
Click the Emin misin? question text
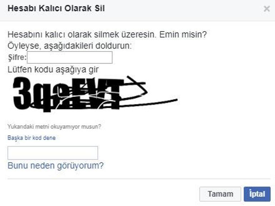pyautogui.click(x=183, y=34)
